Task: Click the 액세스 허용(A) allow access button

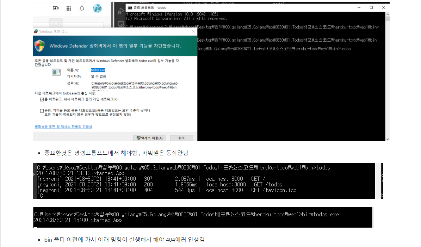Action: click(x=150, y=138)
